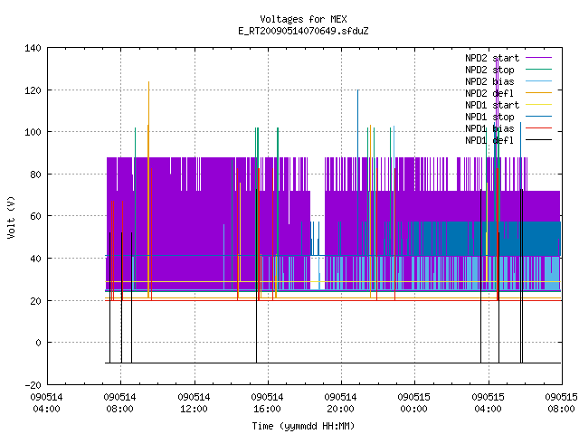579x434 pixels.
Task: Click the NPD1 bias legend label
Action: pyautogui.click(x=489, y=128)
